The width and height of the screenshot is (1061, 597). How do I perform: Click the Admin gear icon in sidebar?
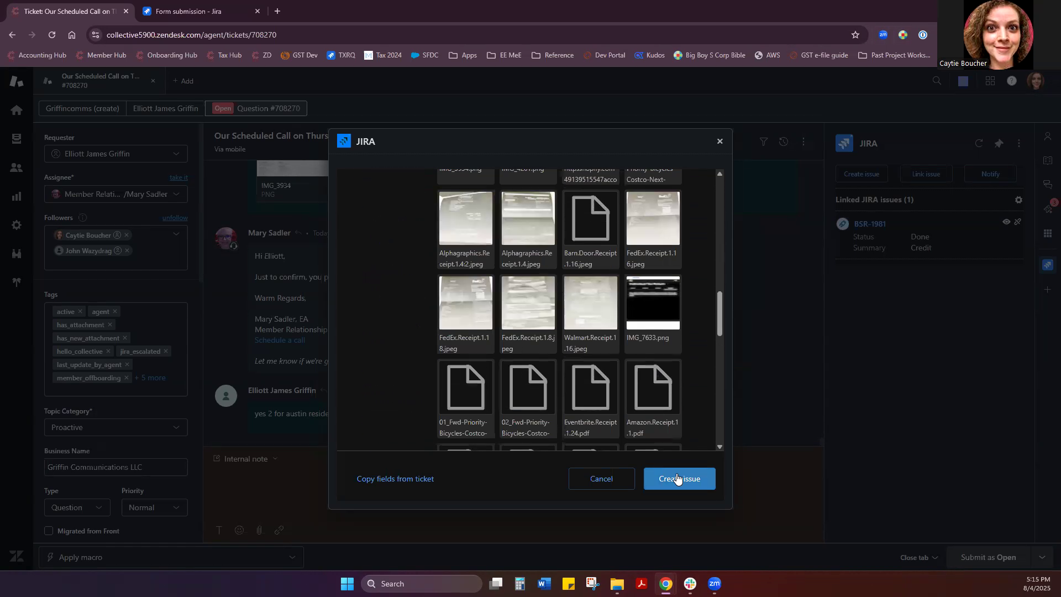tap(17, 225)
